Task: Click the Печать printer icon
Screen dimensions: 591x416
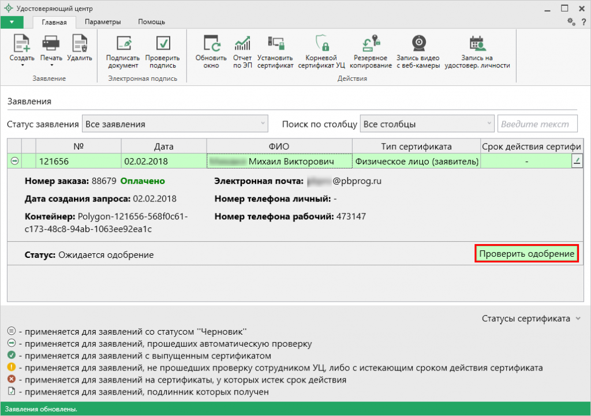Action: pyautogui.click(x=51, y=44)
